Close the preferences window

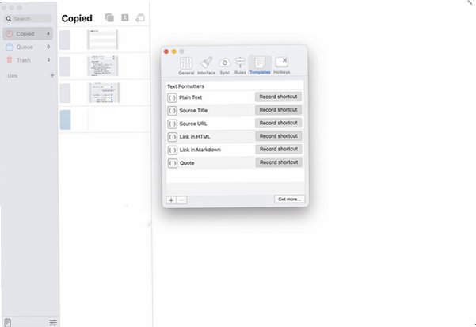coord(166,51)
